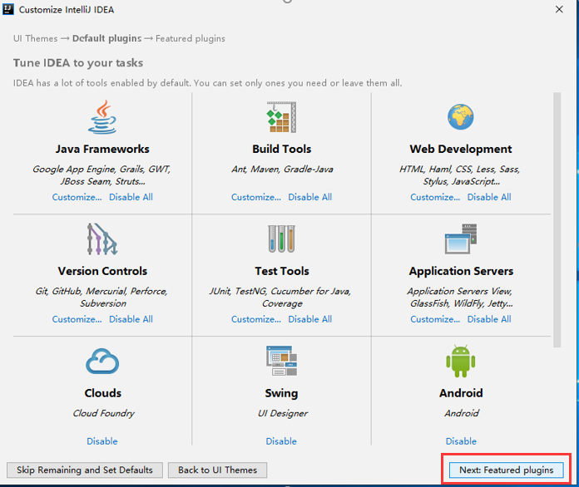Click the Clouds cloud icon
Screen dimensions: 579x487
point(102,362)
